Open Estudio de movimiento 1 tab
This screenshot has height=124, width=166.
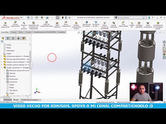tap(30, 100)
